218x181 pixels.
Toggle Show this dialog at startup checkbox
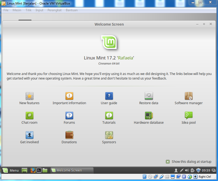168,162
